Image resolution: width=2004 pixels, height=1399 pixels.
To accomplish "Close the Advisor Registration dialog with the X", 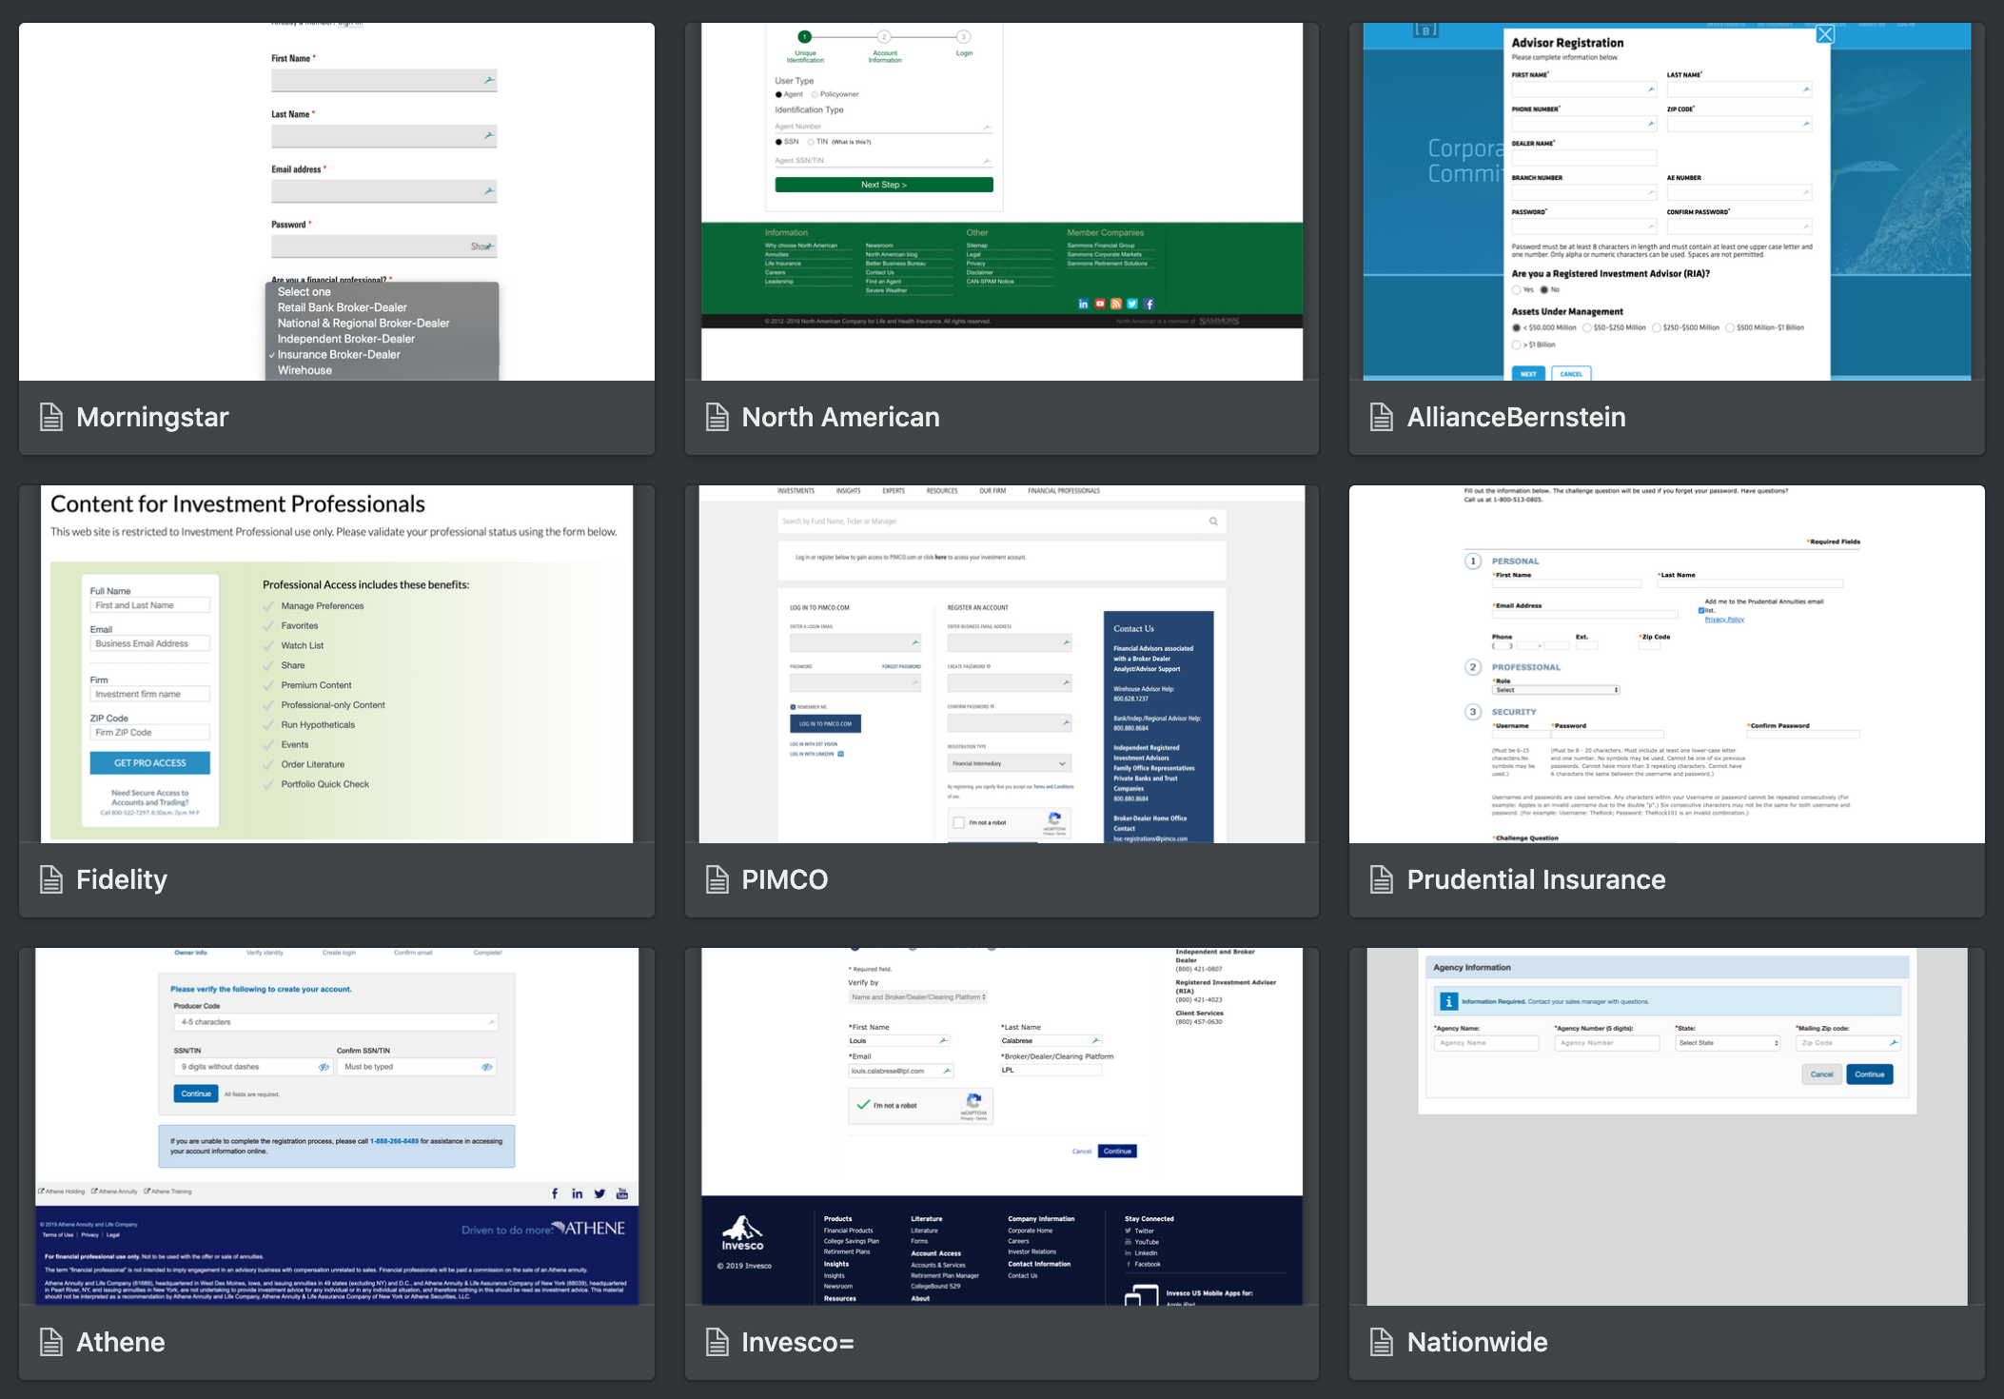I will (1825, 35).
